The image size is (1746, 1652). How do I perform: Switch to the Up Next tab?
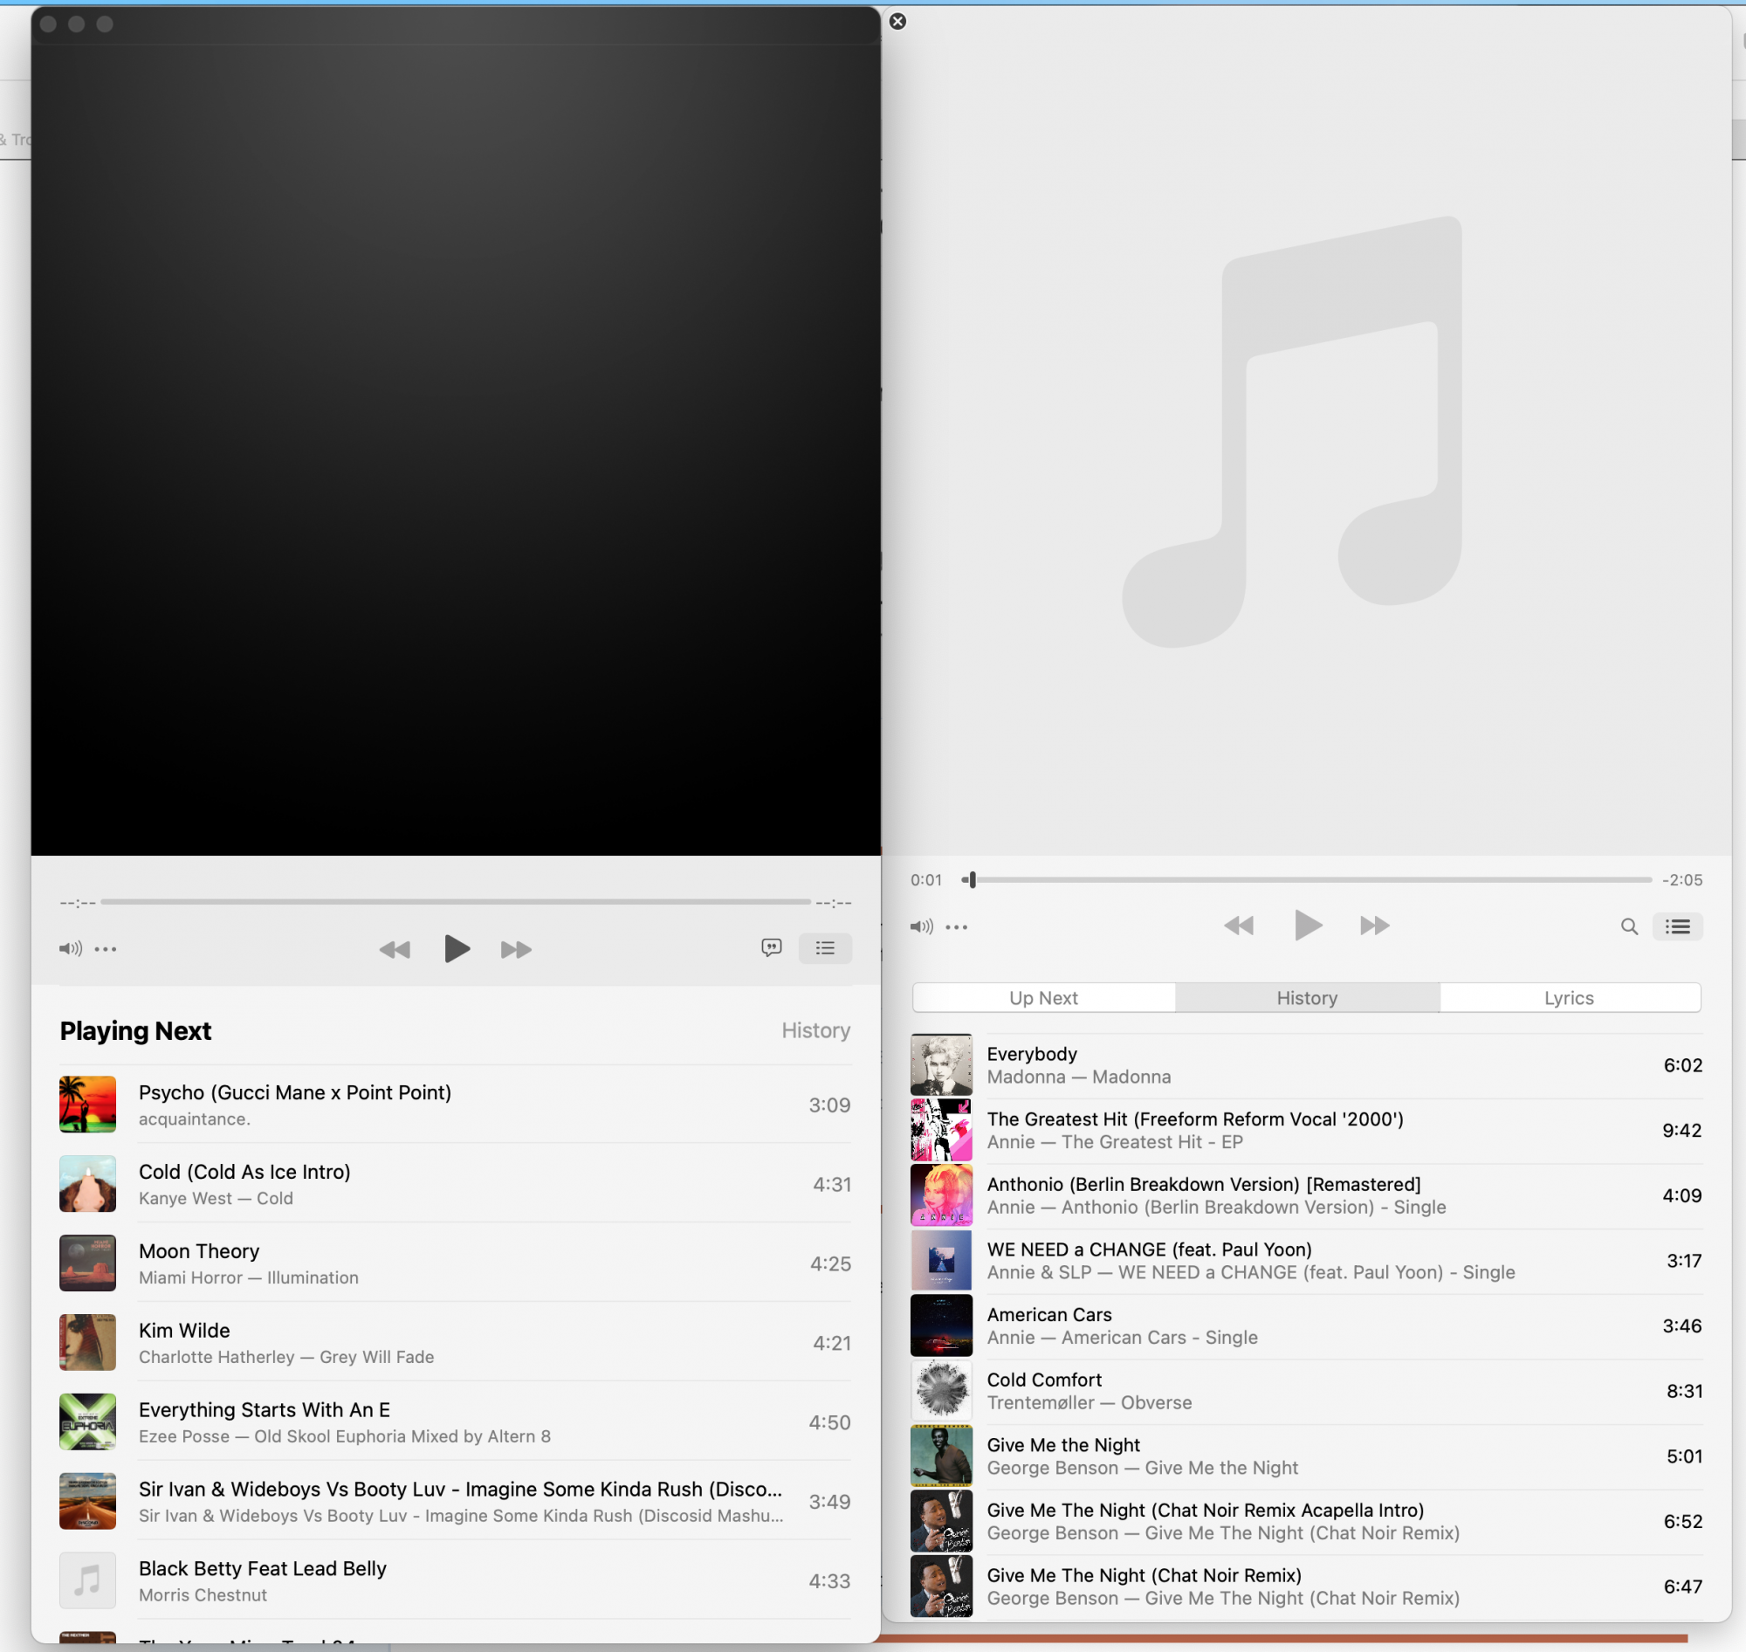[1043, 998]
